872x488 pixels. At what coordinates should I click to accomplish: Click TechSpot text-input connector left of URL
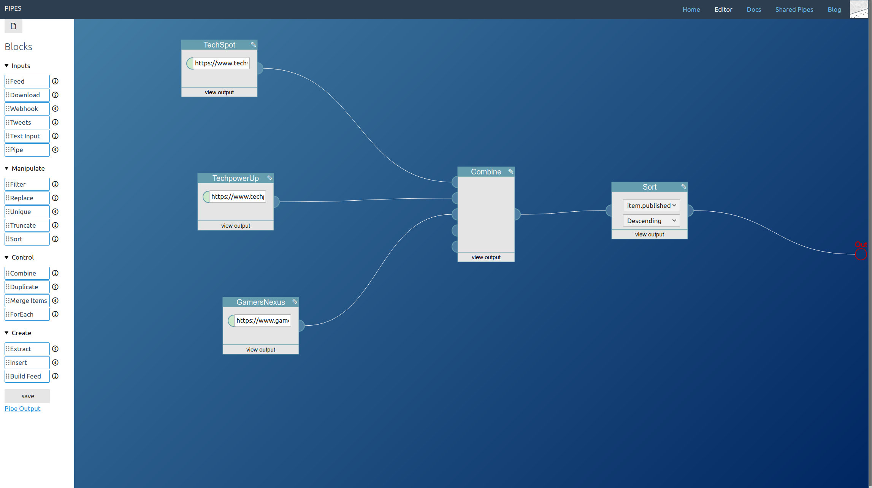[190, 63]
